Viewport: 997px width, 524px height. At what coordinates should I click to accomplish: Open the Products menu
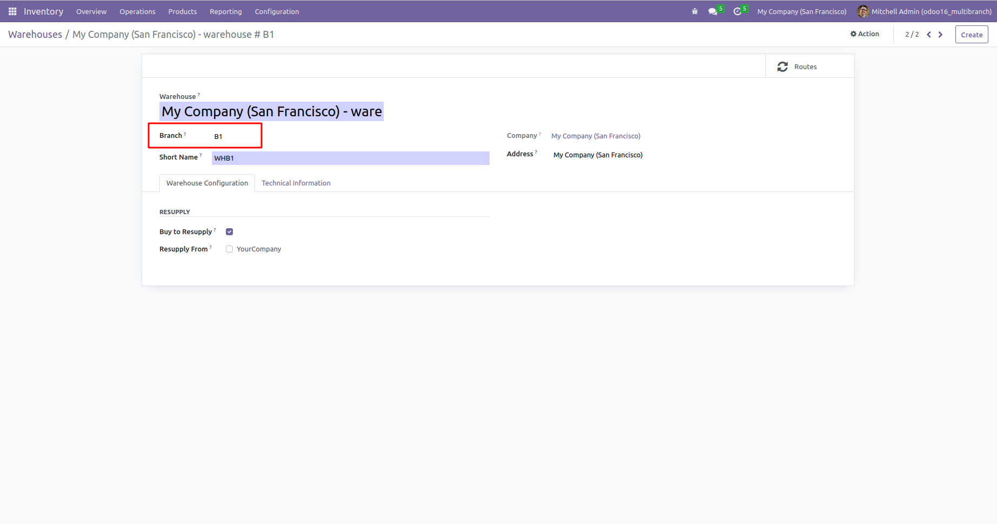pyautogui.click(x=183, y=11)
